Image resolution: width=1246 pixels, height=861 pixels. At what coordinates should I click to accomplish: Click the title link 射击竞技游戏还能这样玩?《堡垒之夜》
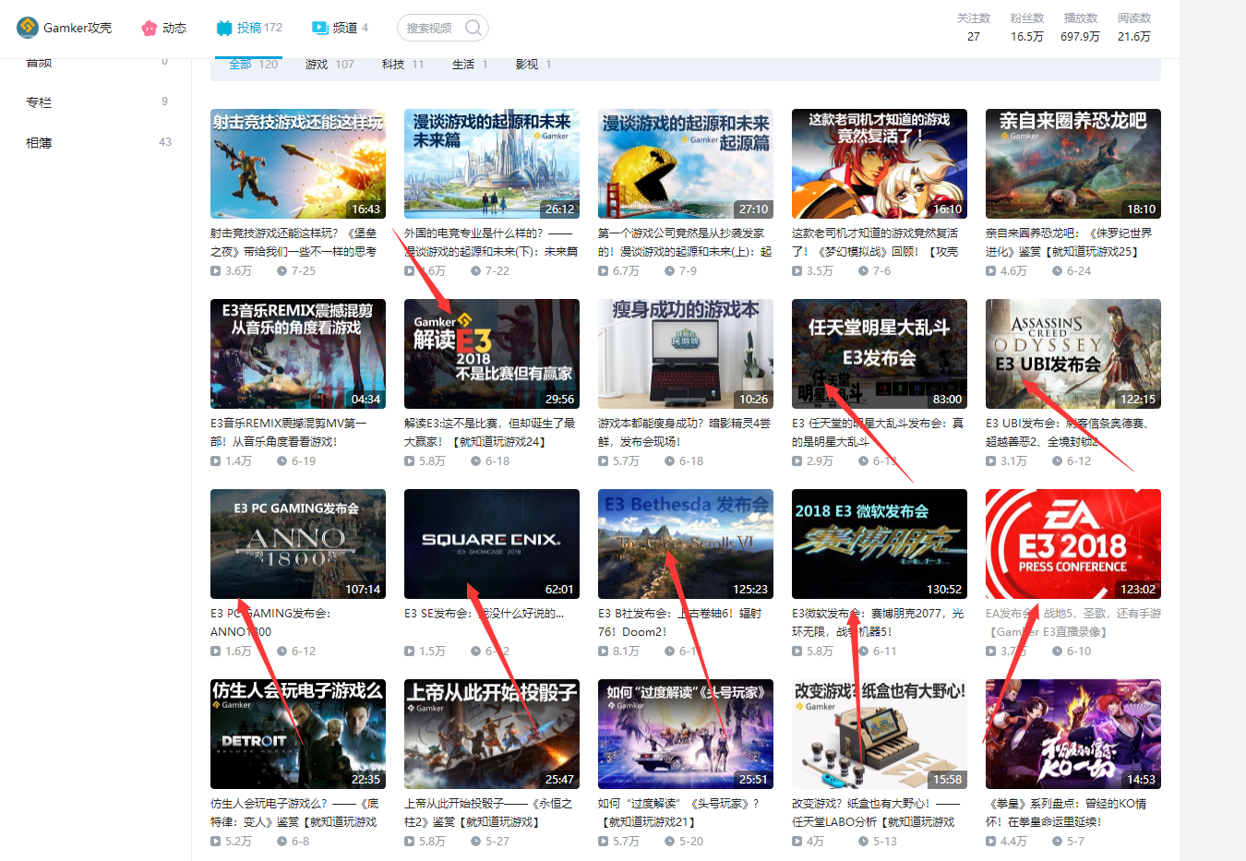pyautogui.click(x=294, y=243)
